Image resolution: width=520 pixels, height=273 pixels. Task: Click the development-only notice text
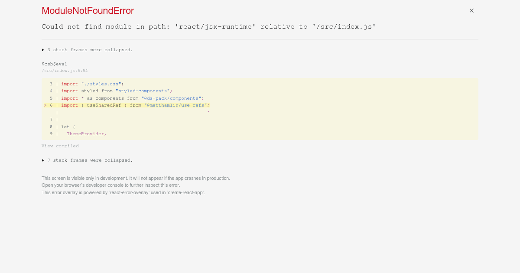point(136,178)
